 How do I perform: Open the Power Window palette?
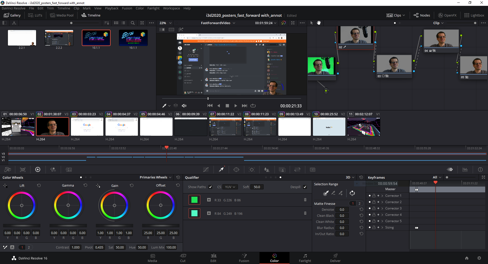click(236, 170)
